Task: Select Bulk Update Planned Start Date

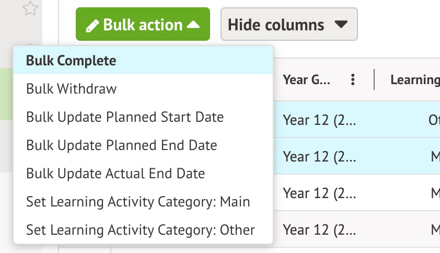Action: point(125,117)
